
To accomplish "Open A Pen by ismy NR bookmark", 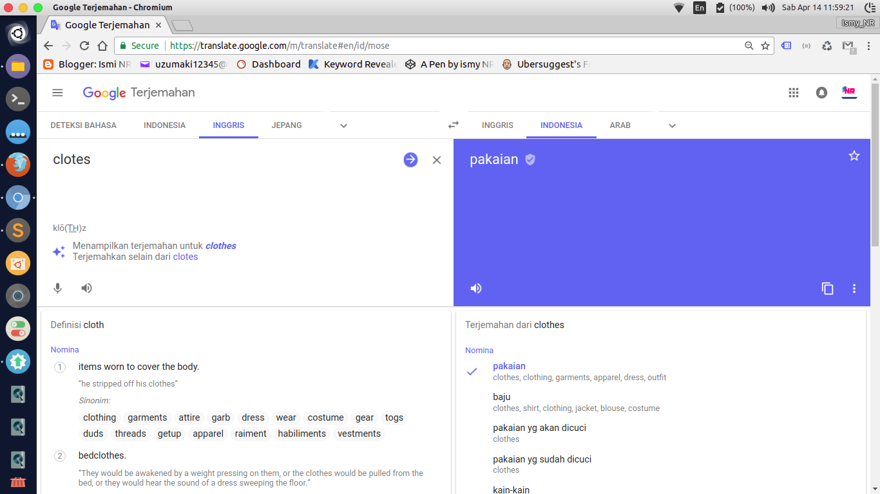I will tap(449, 64).
